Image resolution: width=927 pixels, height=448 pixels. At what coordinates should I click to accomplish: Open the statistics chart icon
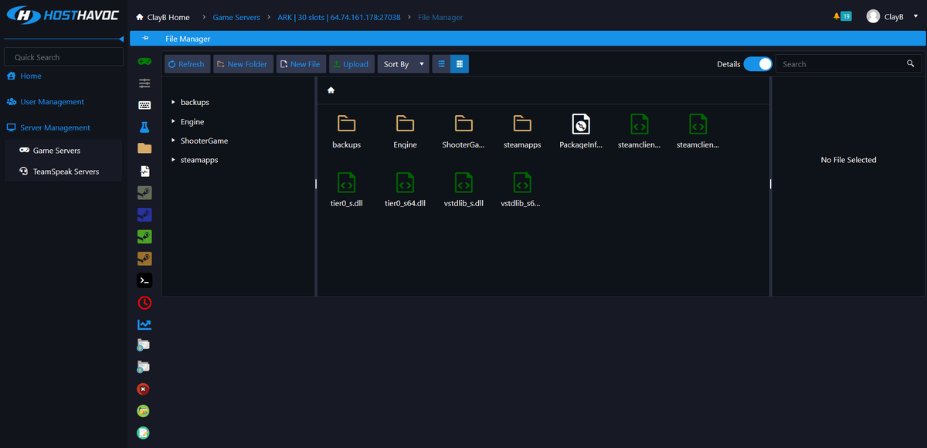point(144,324)
